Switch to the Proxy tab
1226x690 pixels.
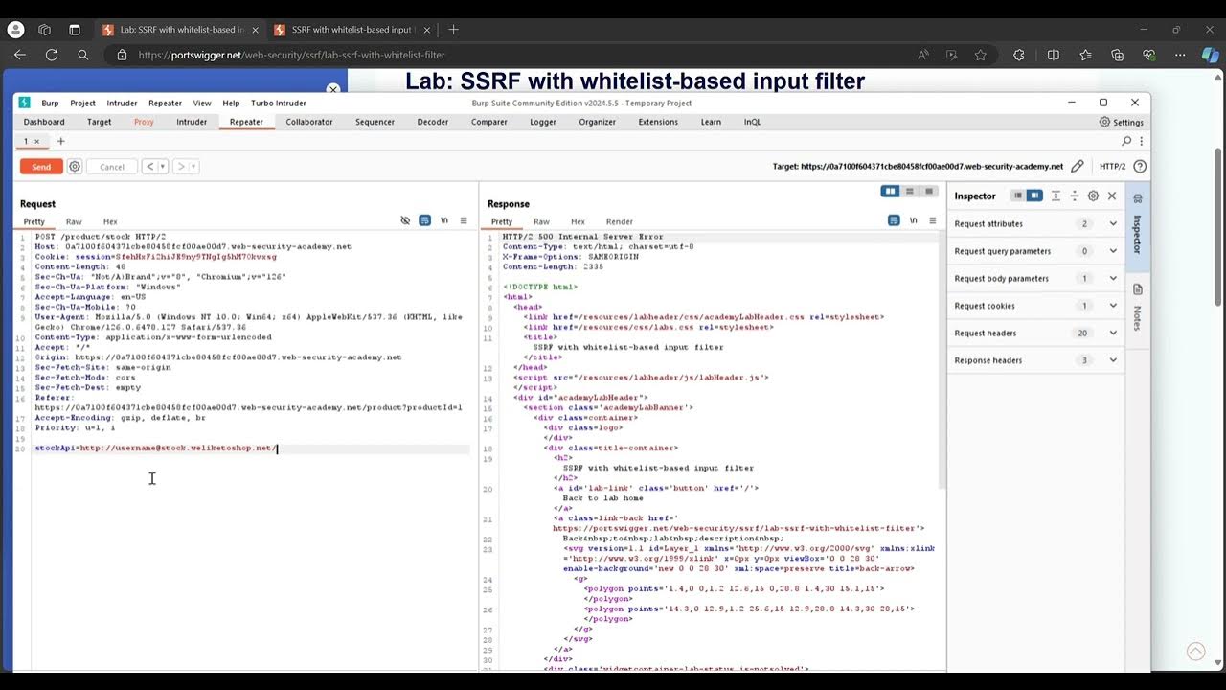(144, 122)
